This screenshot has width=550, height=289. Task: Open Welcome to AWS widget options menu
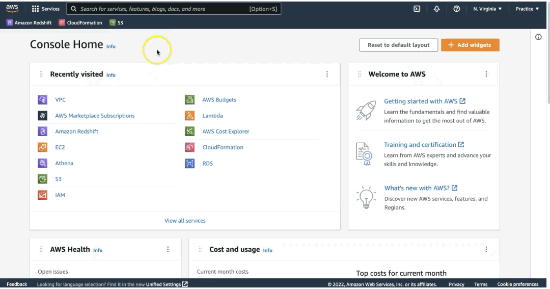(486, 74)
